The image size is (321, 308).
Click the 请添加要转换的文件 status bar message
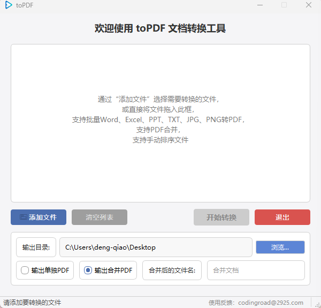[x=32, y=303]
